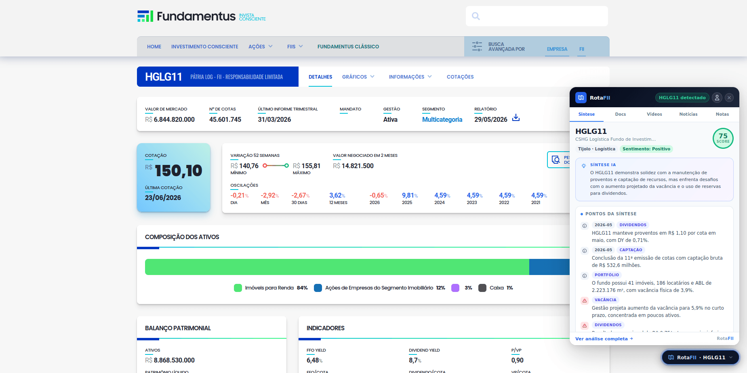Close the RotaFII panel
This screenshot has width=747, height=373.
[x=729, y=98]
